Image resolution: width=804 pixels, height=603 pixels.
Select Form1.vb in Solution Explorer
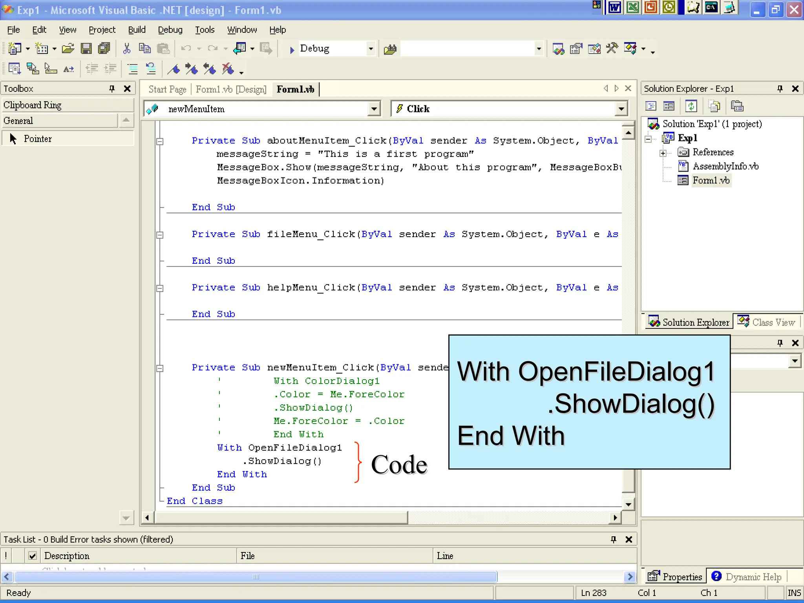(x=711, y=181)
